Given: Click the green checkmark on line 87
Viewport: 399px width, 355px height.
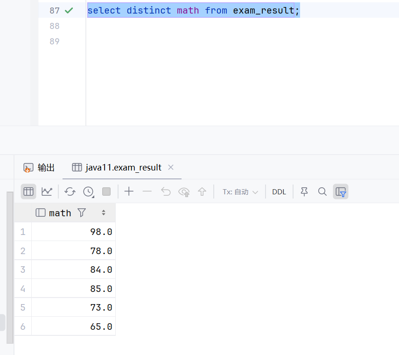Looking at the screenshot, I should click(69, 10).
